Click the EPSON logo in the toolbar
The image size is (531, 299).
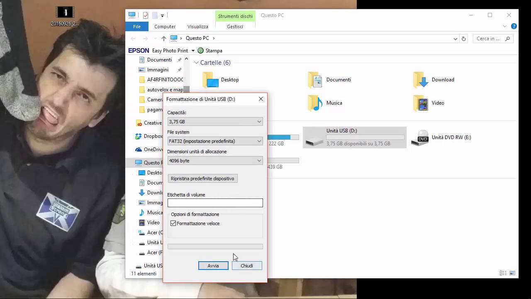pyautogui.click(x=139, y=51)
